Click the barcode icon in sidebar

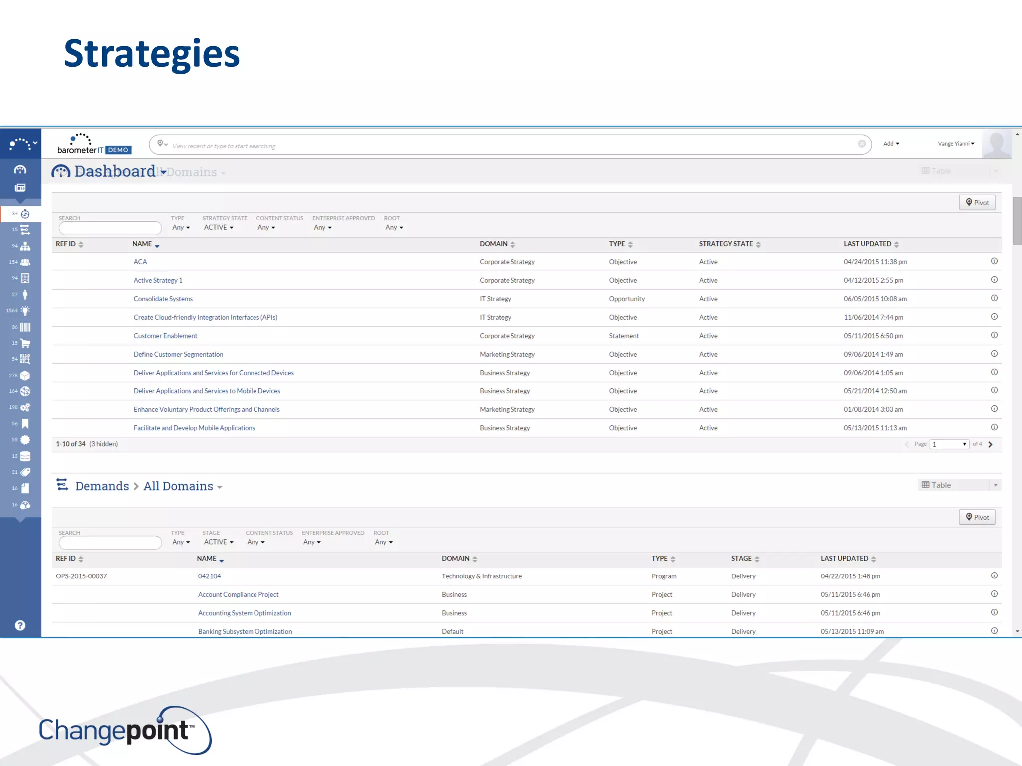pyautogui.click(x=25, y=327)
